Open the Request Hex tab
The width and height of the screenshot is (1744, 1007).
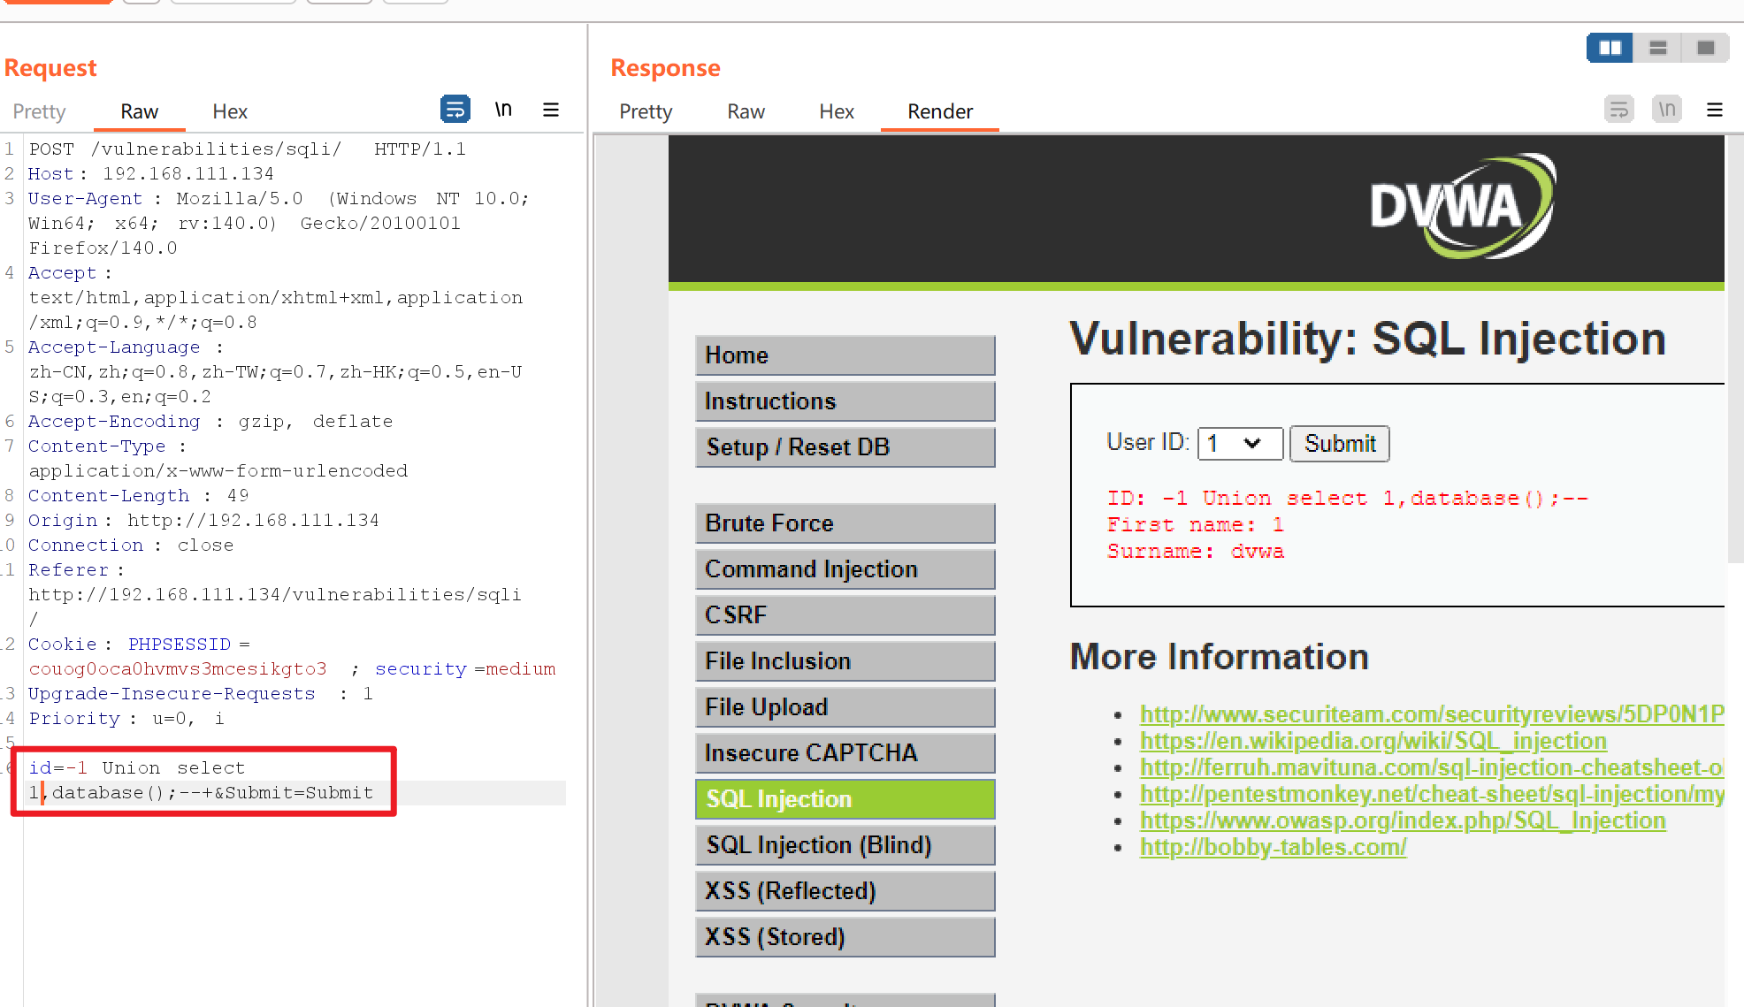click(230, 111)
